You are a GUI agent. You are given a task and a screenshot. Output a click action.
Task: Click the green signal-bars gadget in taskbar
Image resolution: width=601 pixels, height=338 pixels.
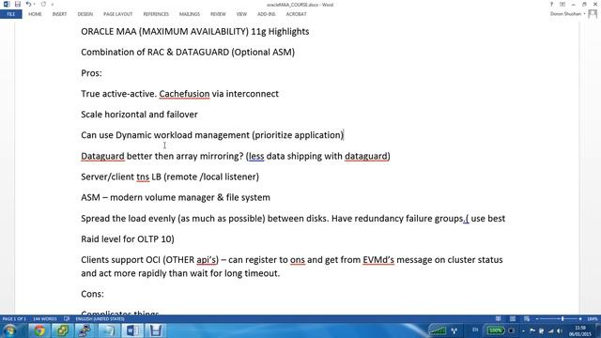pyautogui.click(x=438, y=330)
